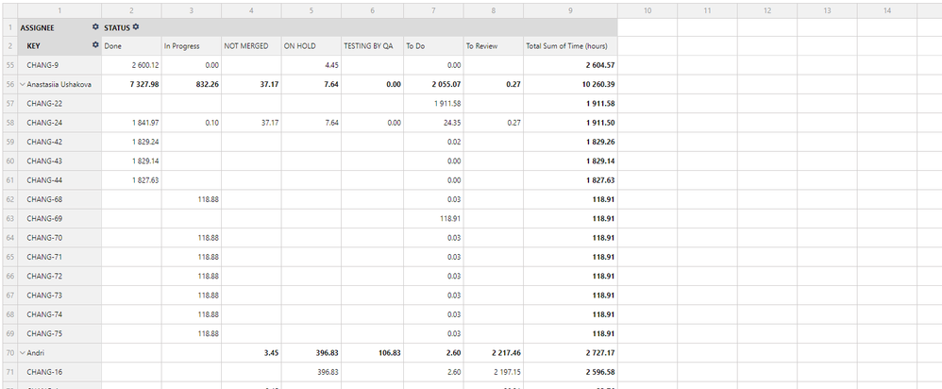Collapse the Andri group
Screen dimensions: 942x389
click(23, 353)
